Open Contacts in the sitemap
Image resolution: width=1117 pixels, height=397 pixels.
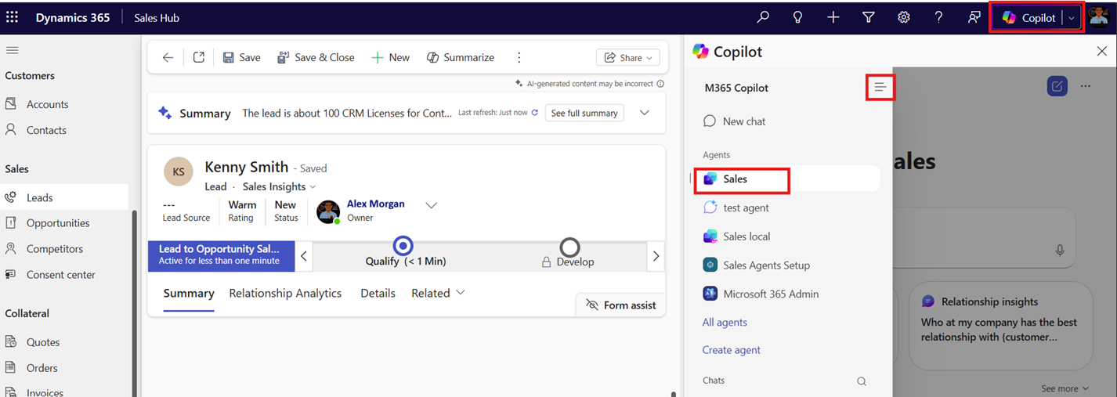click(x=46, y=130)
